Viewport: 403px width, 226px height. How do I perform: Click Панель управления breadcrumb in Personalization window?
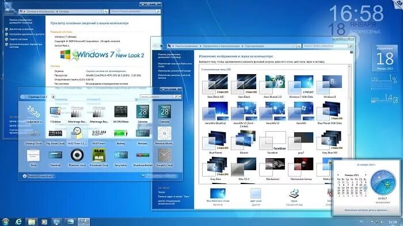tap(187, 46)
